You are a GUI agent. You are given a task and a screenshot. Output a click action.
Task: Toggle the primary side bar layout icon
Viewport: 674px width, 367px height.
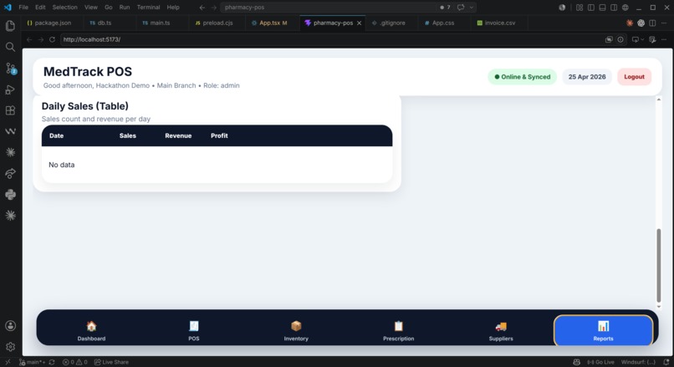pyautogui.click(x=591, y=8)
